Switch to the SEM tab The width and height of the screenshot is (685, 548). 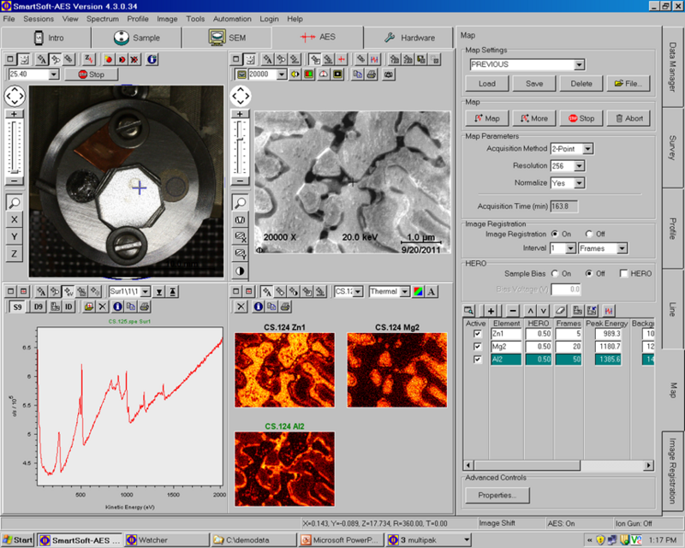coord(227,38)
